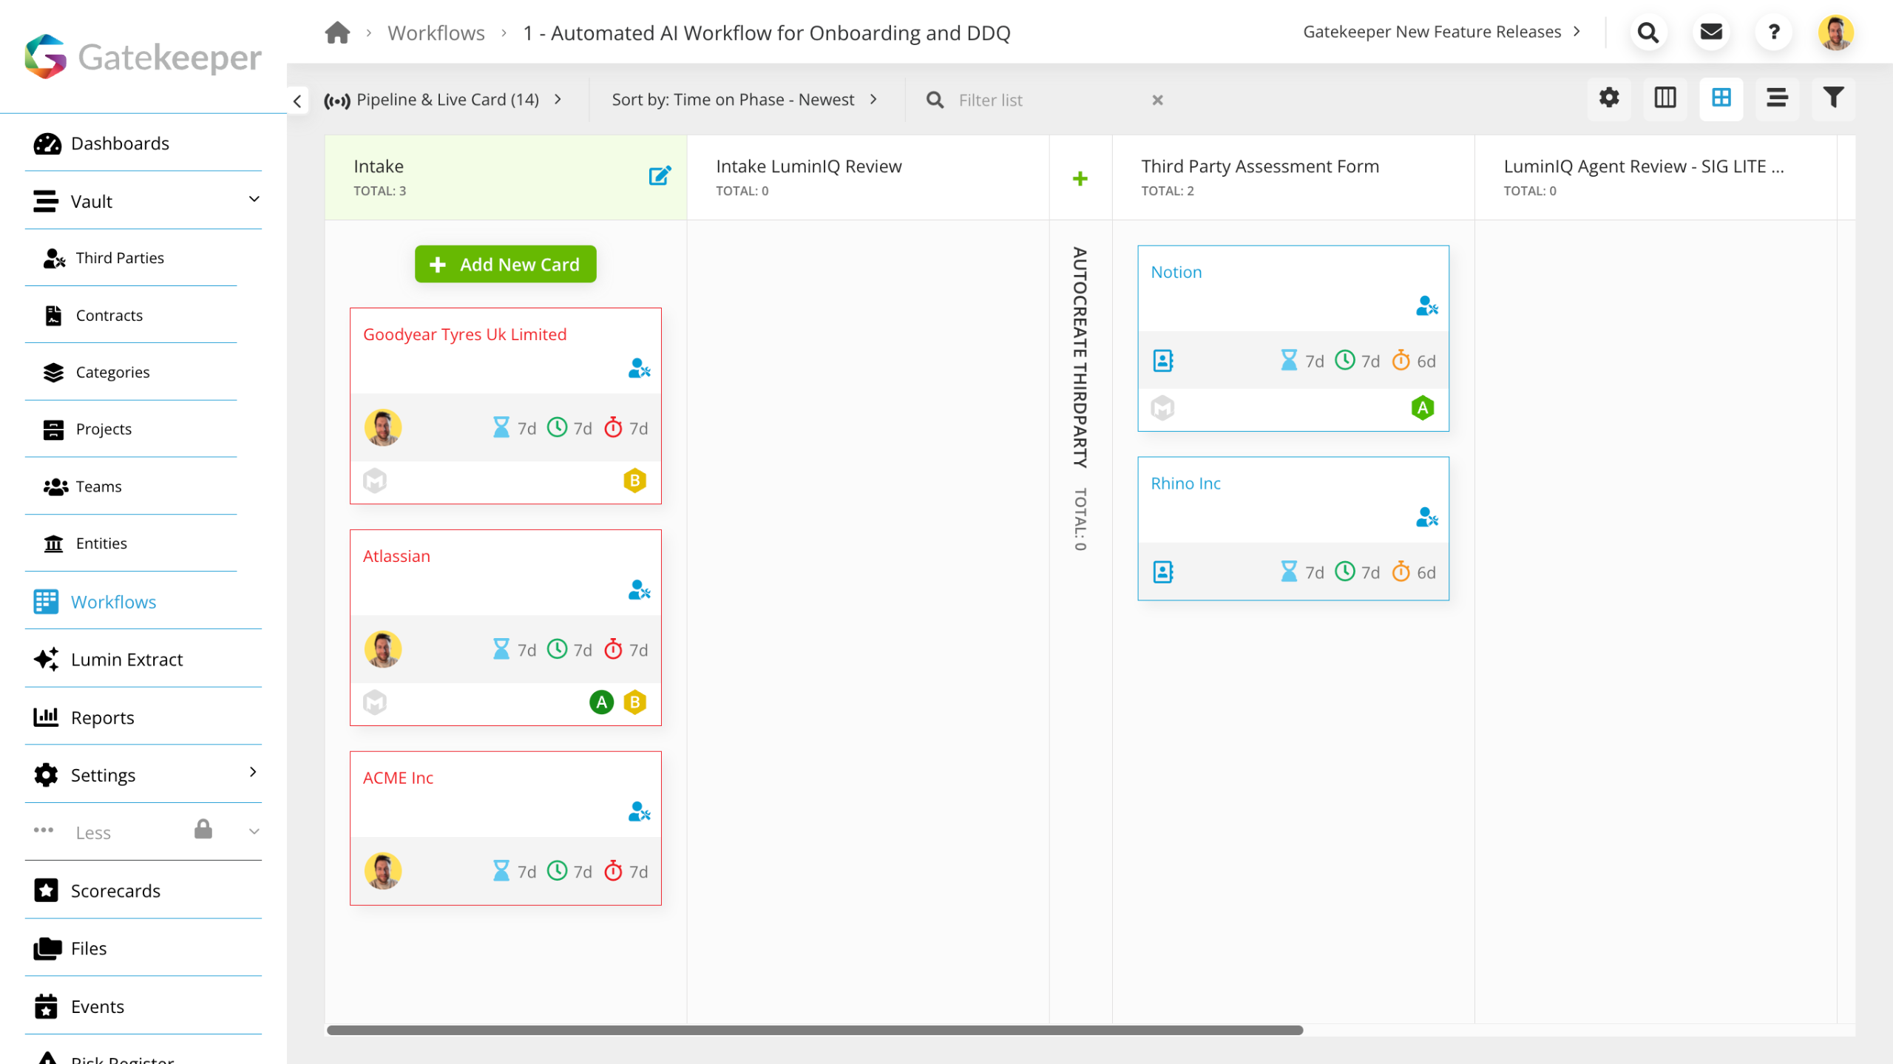Open the workflow settings gear icon
This screenshot has height=1064, width=1893.
tap(1608, 98)
